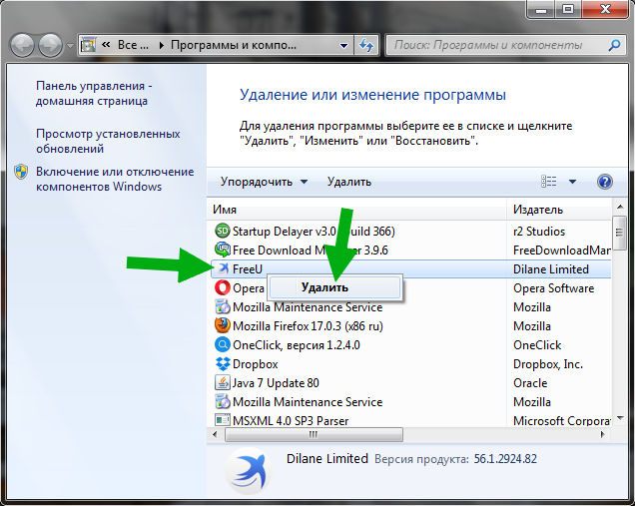The height and width of the screenshot is (506, 635).
Task: Select OneClick, версия 1.2.4.0 row
Action: [297, 345]
